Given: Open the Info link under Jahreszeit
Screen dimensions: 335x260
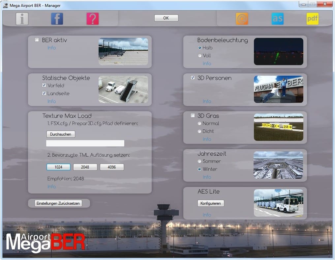Looking at the screenshot, I should 207,177.
